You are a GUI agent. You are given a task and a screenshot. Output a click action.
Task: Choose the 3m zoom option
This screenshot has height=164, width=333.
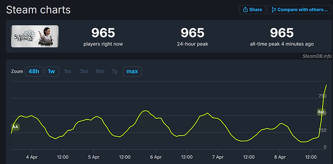tap(84, 71)
